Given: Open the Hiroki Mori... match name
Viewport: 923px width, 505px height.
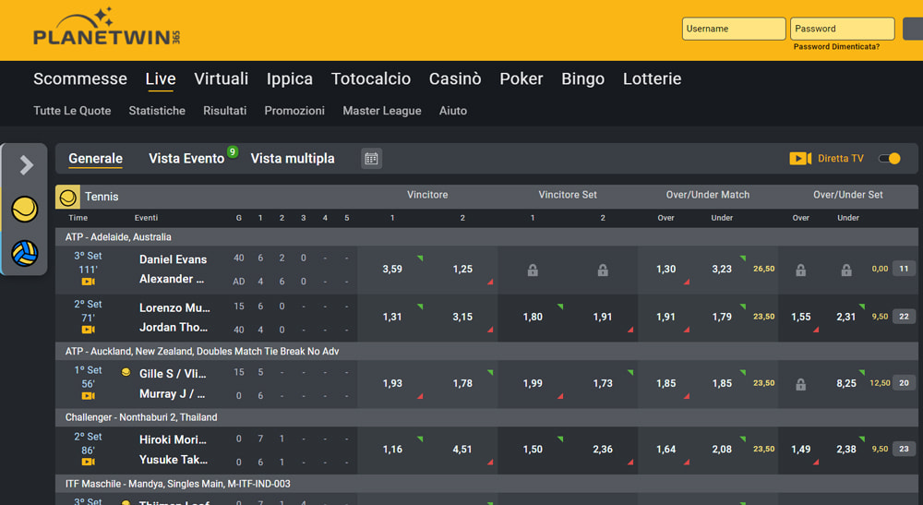Looking at the screenshot, I should click(173, 439).
